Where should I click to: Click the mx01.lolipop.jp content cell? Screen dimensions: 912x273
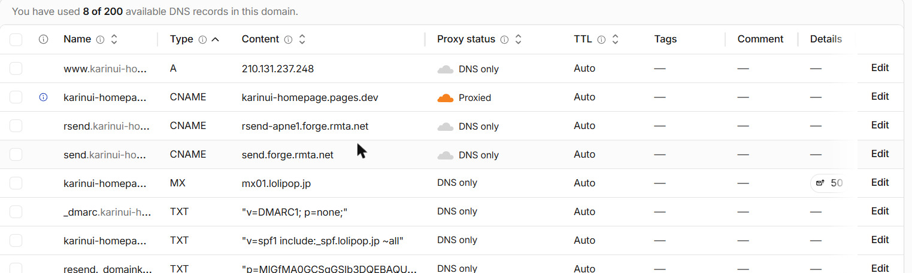(x=276, y=183)
